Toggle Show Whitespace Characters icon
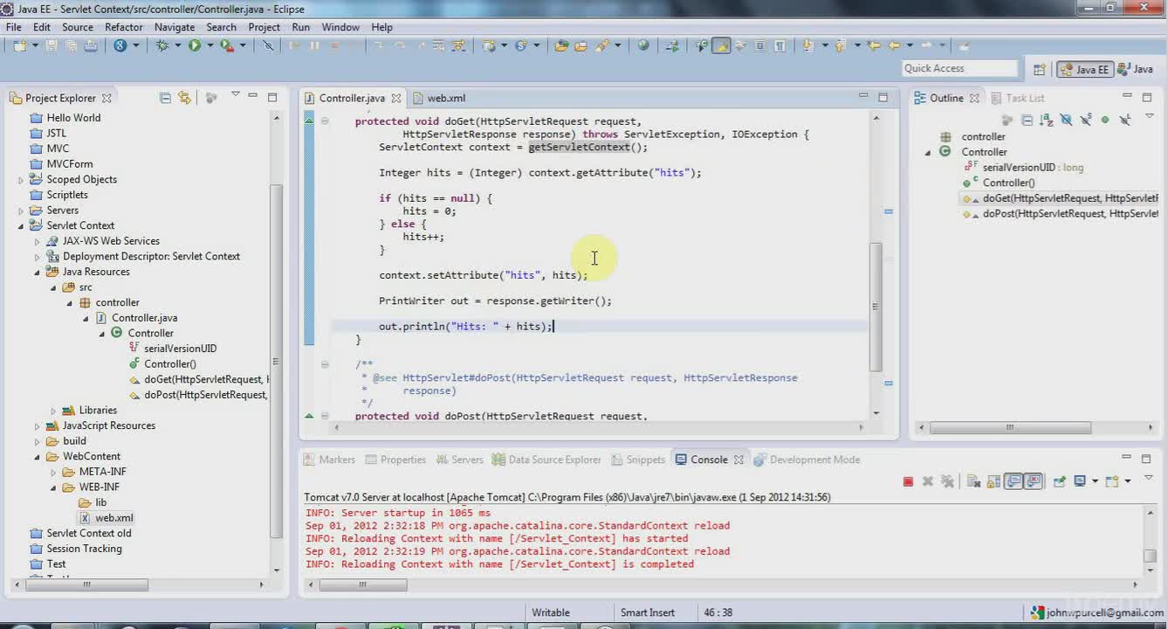Screen dimensions: 1168x629 pyautogui.click(x=780, y=45)
